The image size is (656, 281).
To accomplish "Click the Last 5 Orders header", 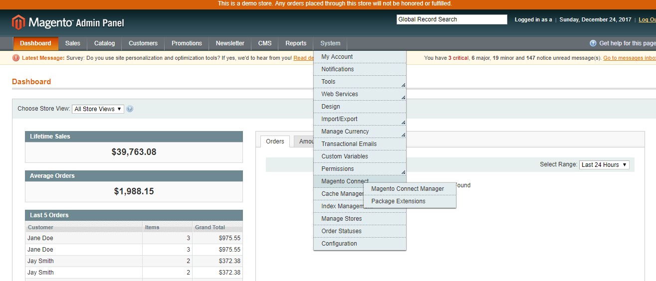I will [134, 215].
